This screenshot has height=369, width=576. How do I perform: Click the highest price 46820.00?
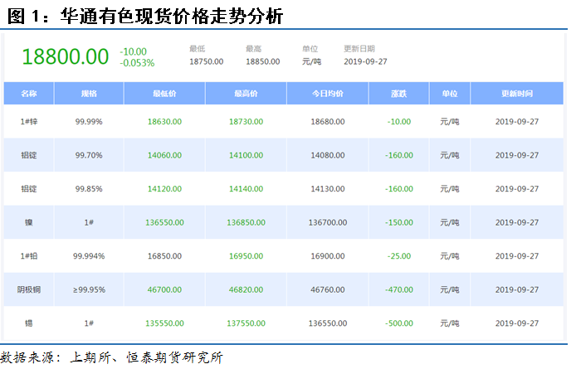click(247, 289)
